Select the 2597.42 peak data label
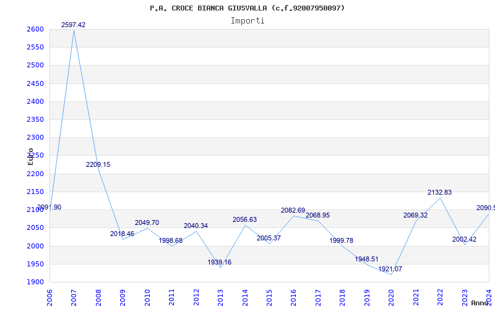Image resolution: width=495 pixels, height=309 pixels. [x=73, y=25]
